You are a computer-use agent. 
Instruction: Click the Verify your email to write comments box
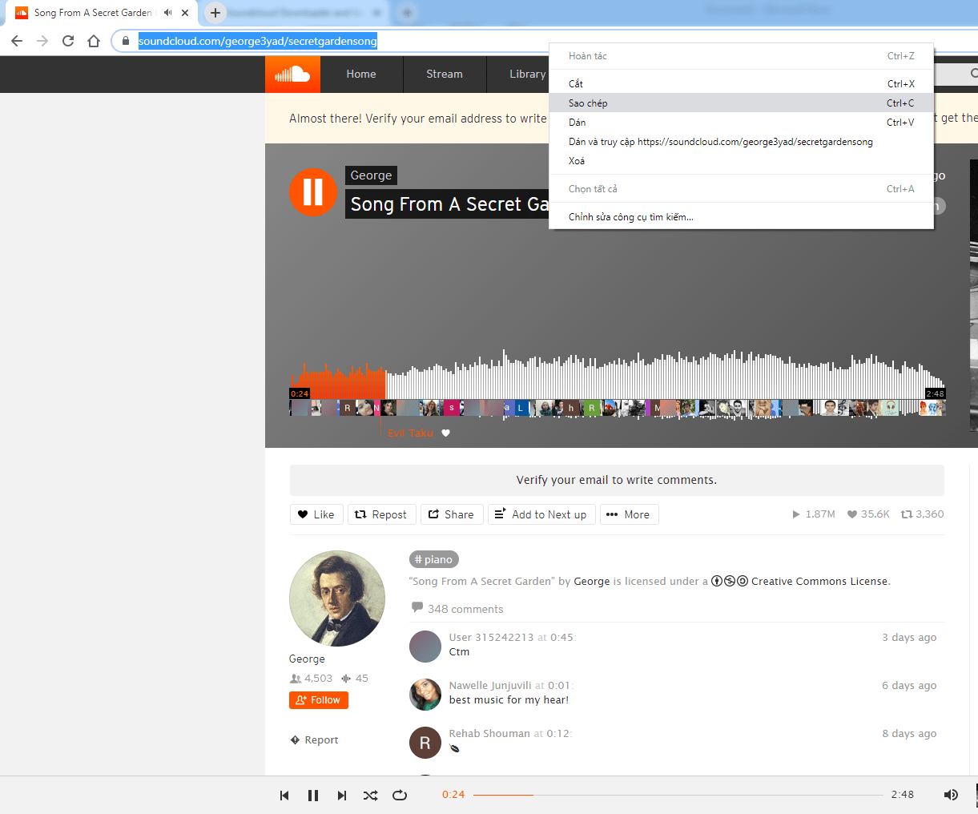(617, 481)
